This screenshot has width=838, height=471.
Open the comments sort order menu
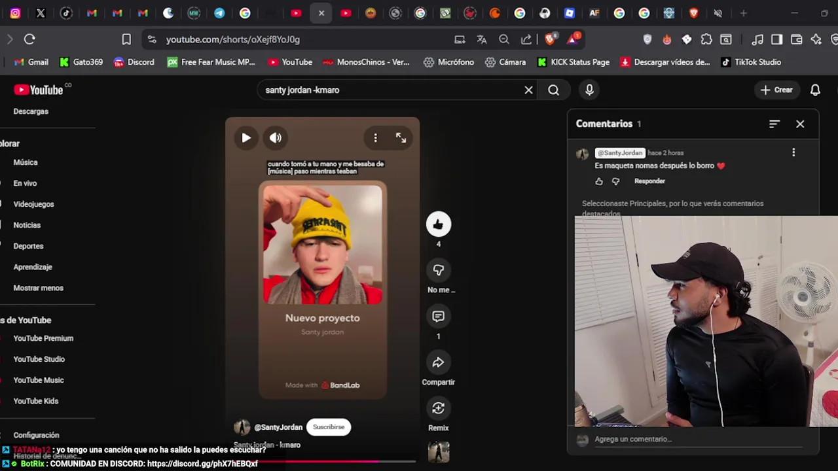774,124
